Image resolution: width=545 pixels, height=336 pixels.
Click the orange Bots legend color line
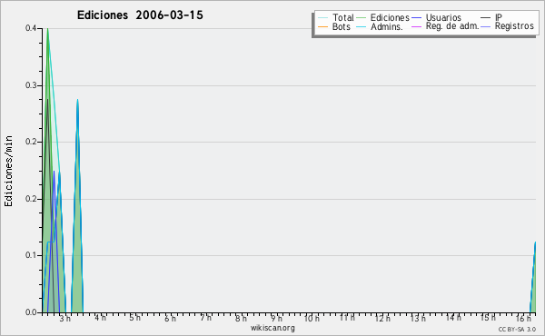tap(322, 26)
